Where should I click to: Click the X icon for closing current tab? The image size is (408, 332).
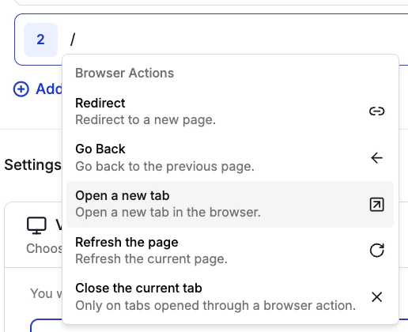pyautogui.click(x=376, y=297)
